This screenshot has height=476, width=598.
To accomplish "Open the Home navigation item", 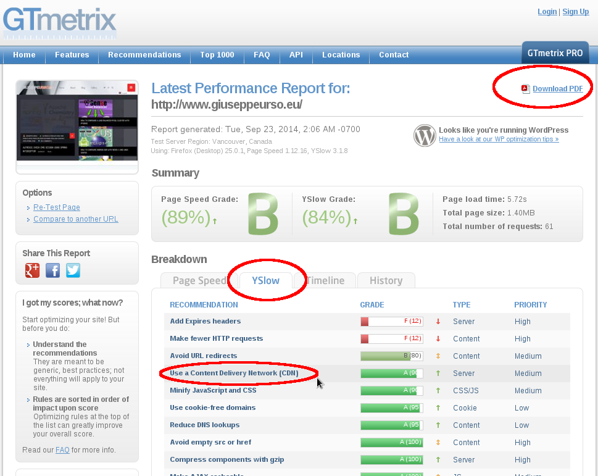I will [25, 55].
